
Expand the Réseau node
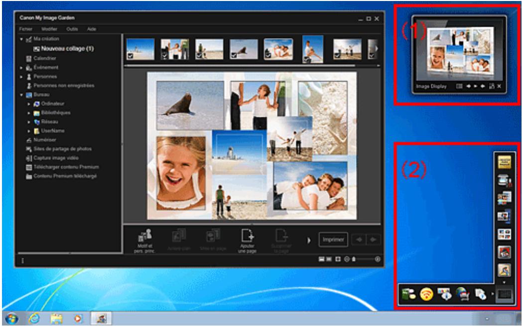tap(29, 122)
